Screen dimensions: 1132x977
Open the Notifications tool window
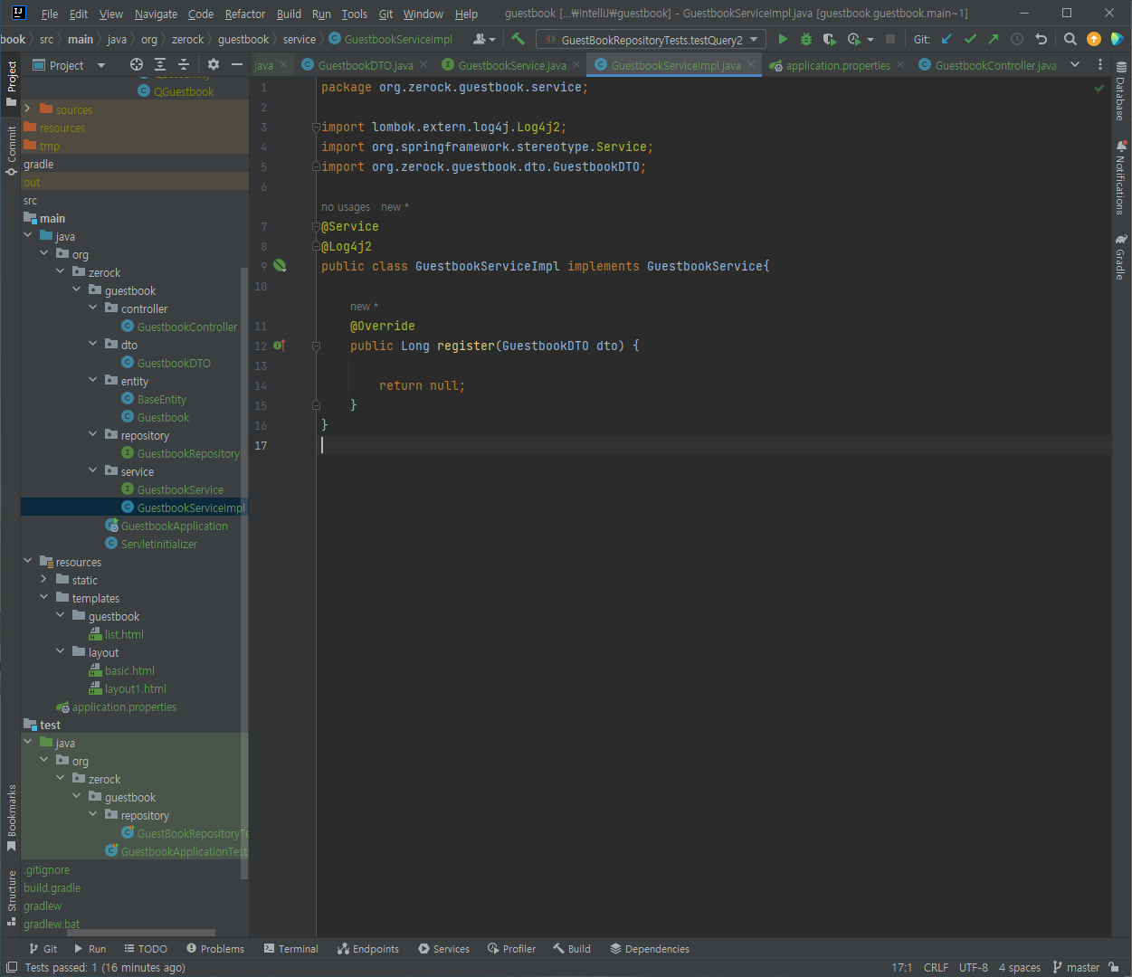pyautogui.click(x=1121, y=177)
